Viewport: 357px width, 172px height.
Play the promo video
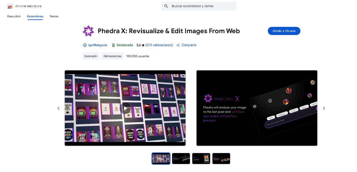click(x=125, y=108)
